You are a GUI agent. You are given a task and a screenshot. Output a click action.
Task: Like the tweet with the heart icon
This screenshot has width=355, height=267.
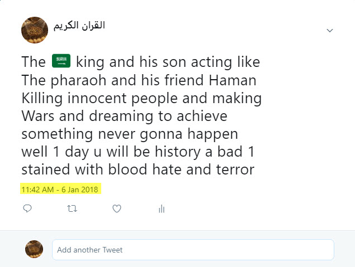(x=117, y=209)
